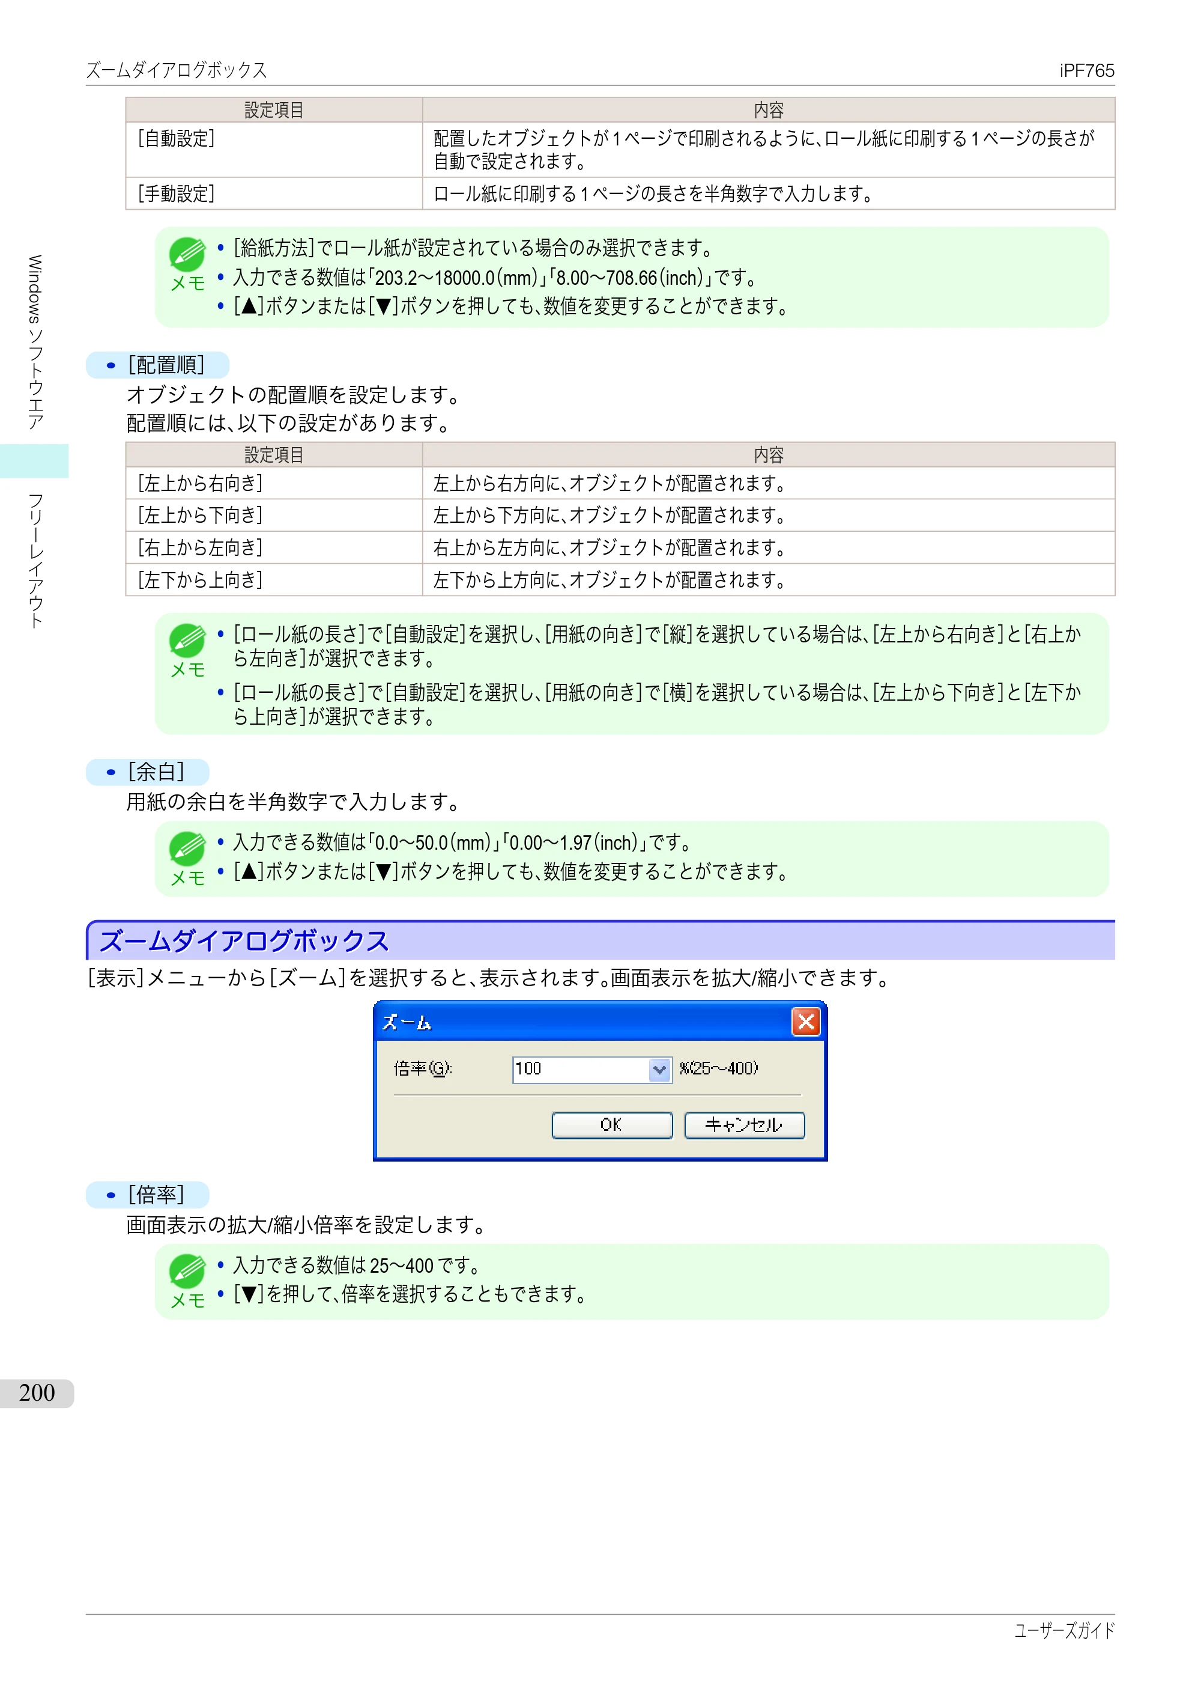Click the [手動設定] table cell
Screen dimensions: 1201x1700
(x=274, y=194)
